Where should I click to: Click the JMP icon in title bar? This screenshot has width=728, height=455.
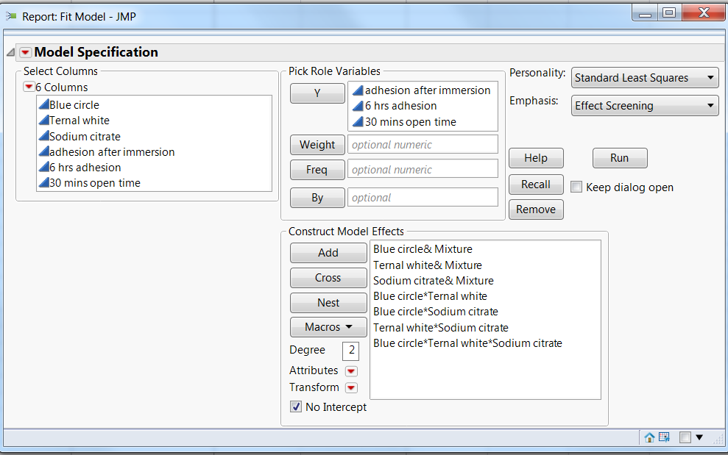[x=11, y=15]
